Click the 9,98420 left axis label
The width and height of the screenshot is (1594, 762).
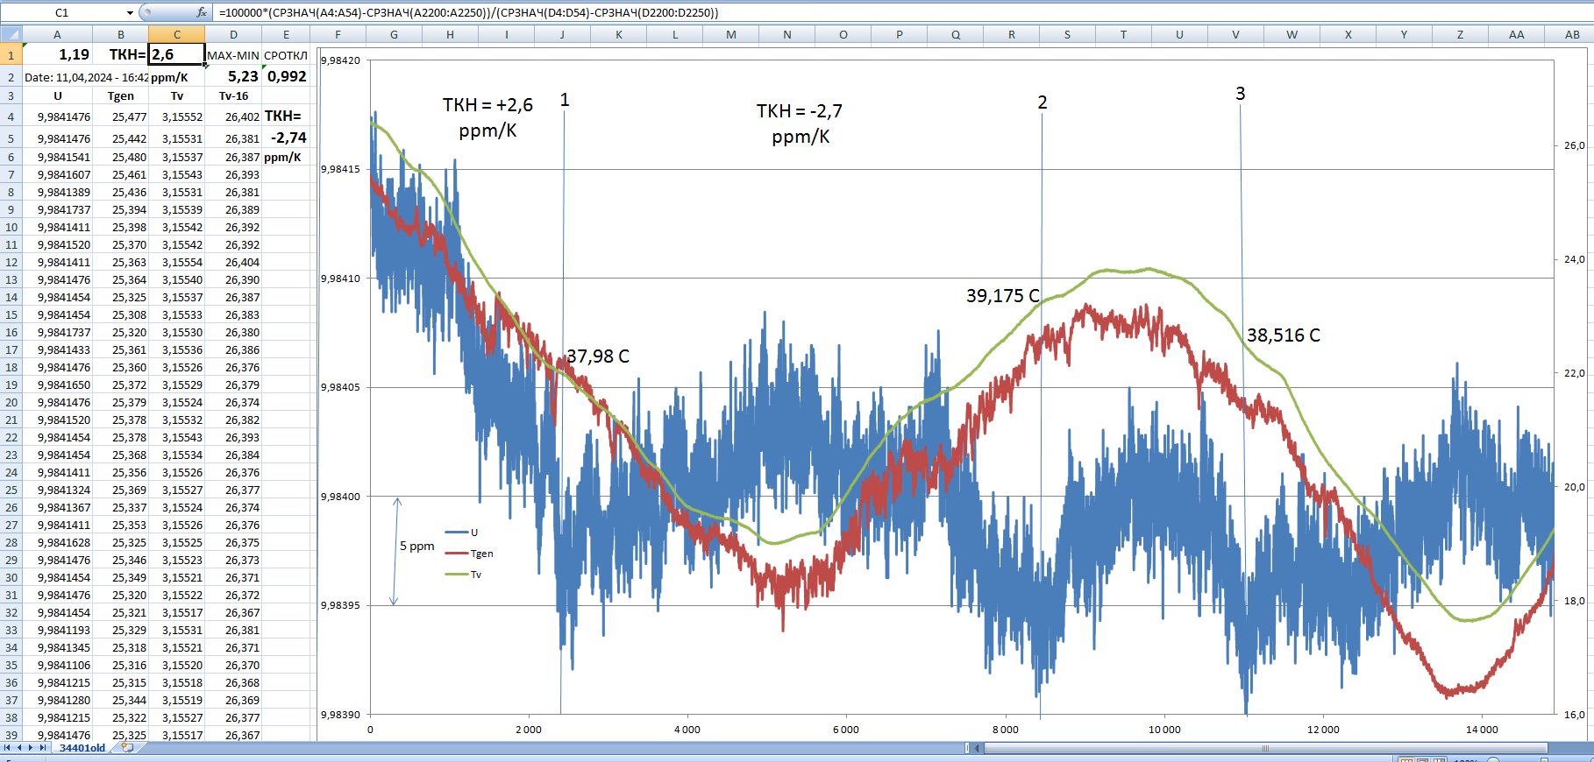(x=340, y=60)
